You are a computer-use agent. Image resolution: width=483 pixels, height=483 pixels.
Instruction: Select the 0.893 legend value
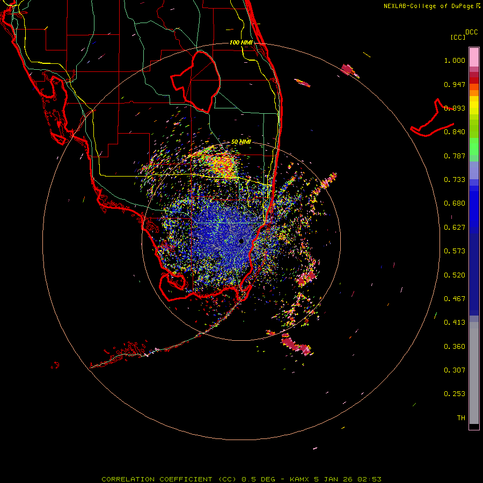[455, 108]
